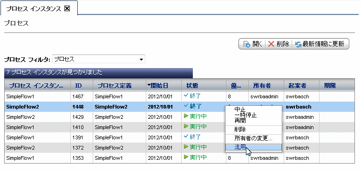
Task: Sort by プロセス定義 column header
Action: 115,86
